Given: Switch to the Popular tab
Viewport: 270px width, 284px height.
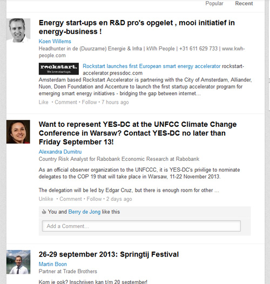Looking at the screenshot, I should [214, 3].
